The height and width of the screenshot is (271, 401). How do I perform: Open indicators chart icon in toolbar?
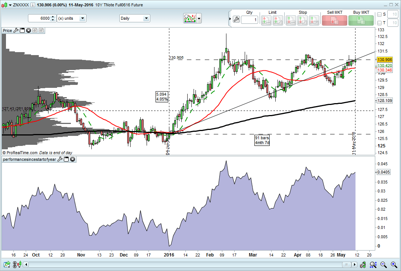190,18
